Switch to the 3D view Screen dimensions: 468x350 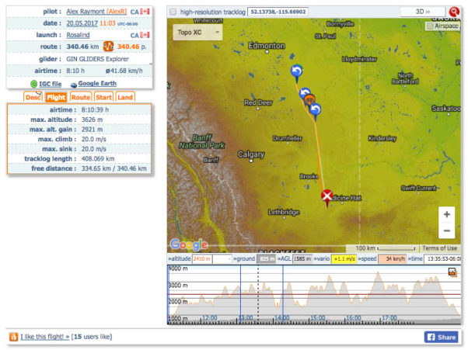[x=423, y=12]
